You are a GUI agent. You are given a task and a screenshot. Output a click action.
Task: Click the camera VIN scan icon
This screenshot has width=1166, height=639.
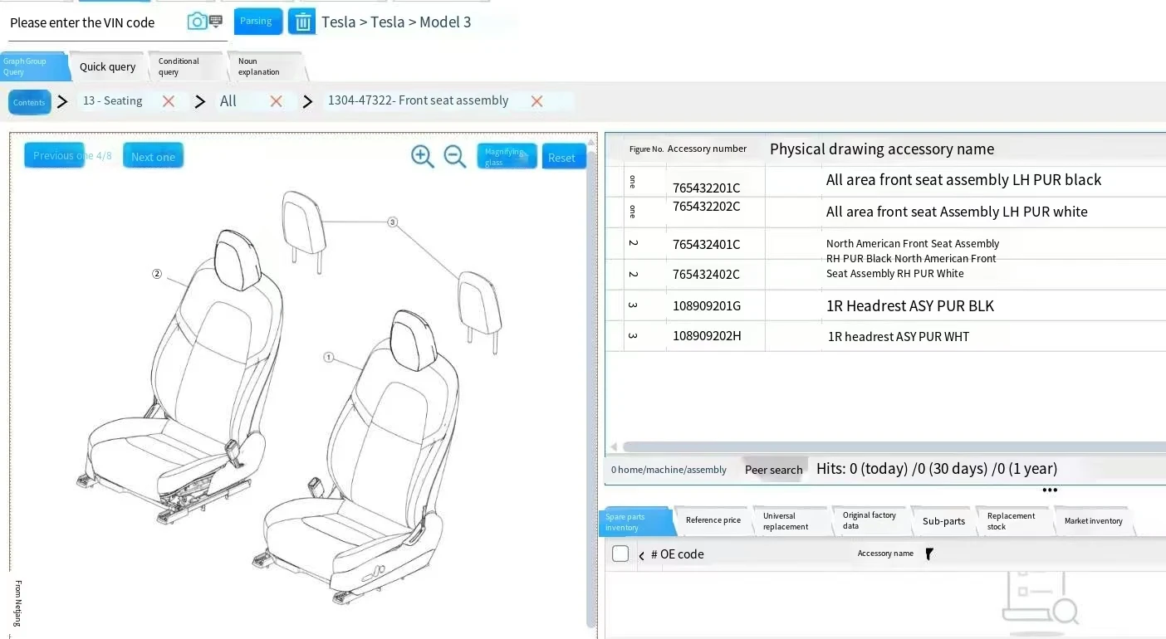197,22
